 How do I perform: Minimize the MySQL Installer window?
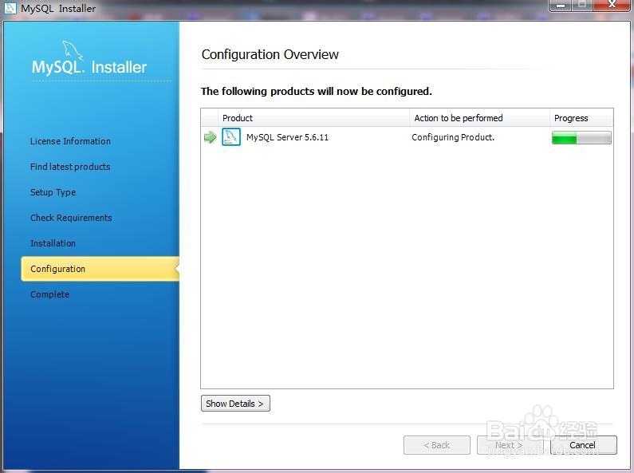coord(561,6)
